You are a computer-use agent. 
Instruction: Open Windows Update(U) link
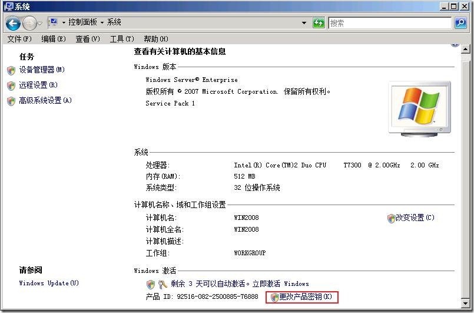[x=49, y=283]
